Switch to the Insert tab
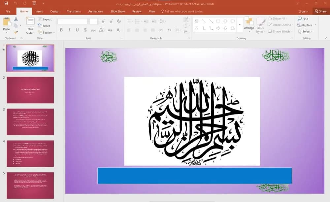This screenshot has height=202, width=330. coord(39,11)
